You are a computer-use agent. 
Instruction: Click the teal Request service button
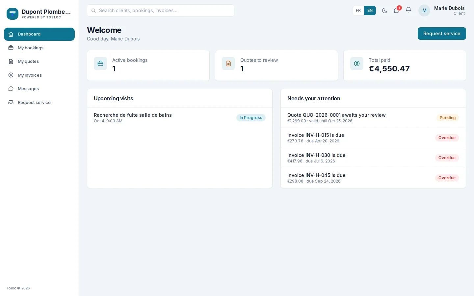[x=442, y=34]
